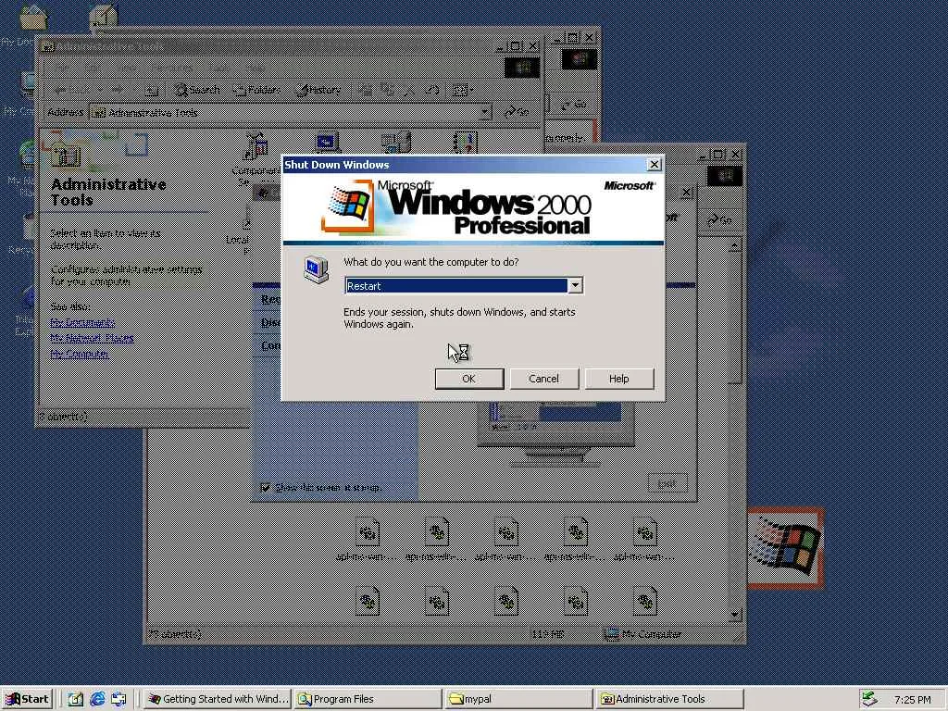Click OK in Shut Down Windows dialog
Screen dimensions: 948x711
pyautogui.click(x=469, y=379)
